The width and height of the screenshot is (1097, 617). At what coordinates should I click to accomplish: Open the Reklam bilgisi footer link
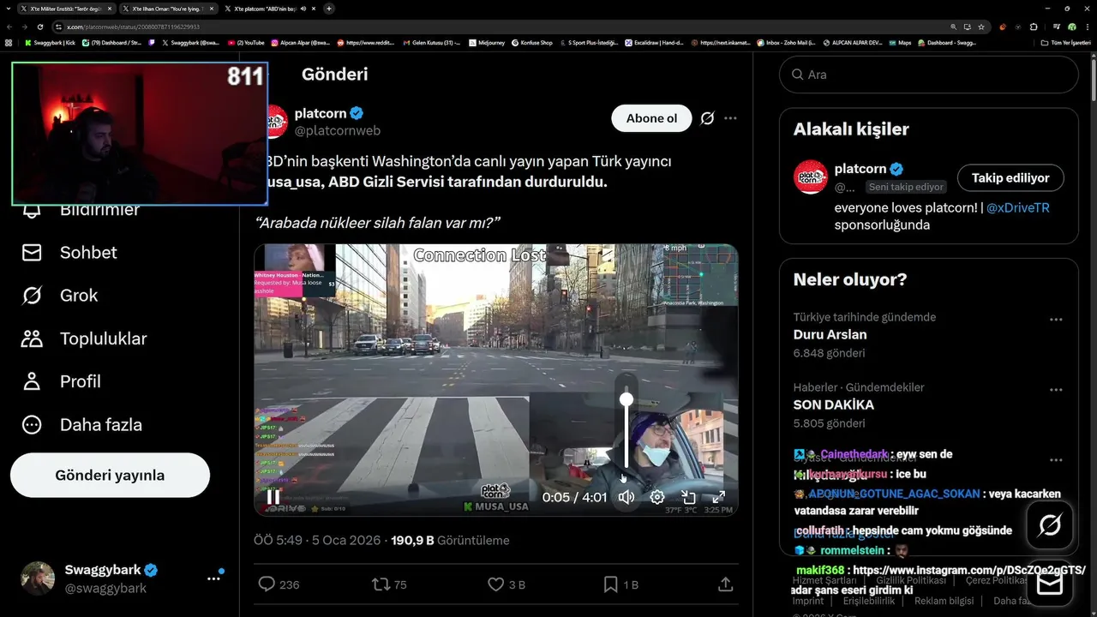(944, 601)
